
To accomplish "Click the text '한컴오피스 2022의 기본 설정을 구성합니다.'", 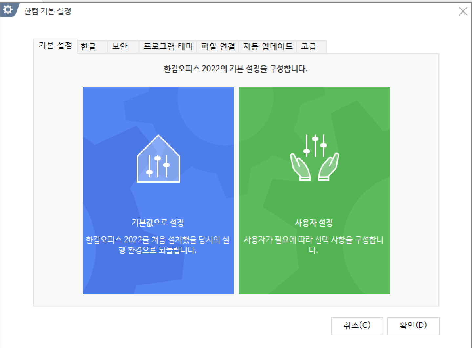I will pyautogui.click(x=236, y=69).
